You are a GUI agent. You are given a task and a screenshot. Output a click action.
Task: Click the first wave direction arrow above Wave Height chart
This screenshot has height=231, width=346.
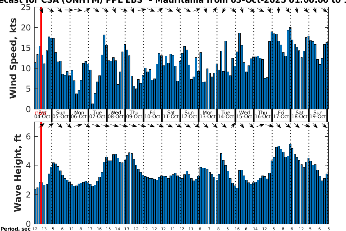tap(42, 126)
